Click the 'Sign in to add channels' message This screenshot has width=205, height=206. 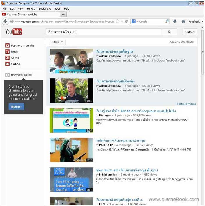click(23, 93)
